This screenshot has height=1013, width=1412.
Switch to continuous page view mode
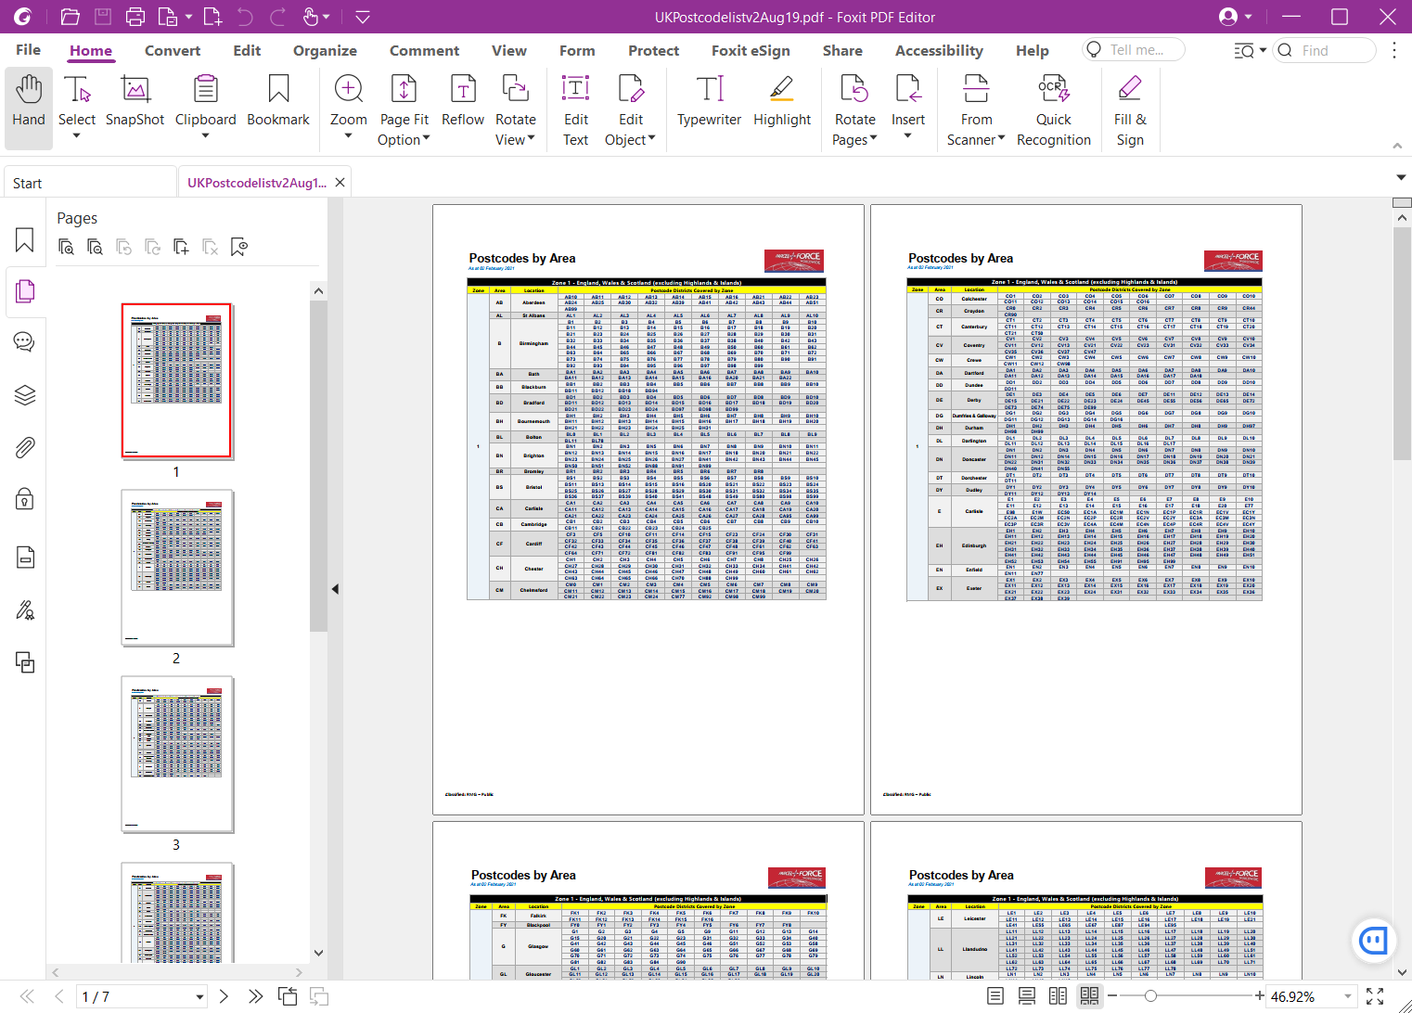1027,996
